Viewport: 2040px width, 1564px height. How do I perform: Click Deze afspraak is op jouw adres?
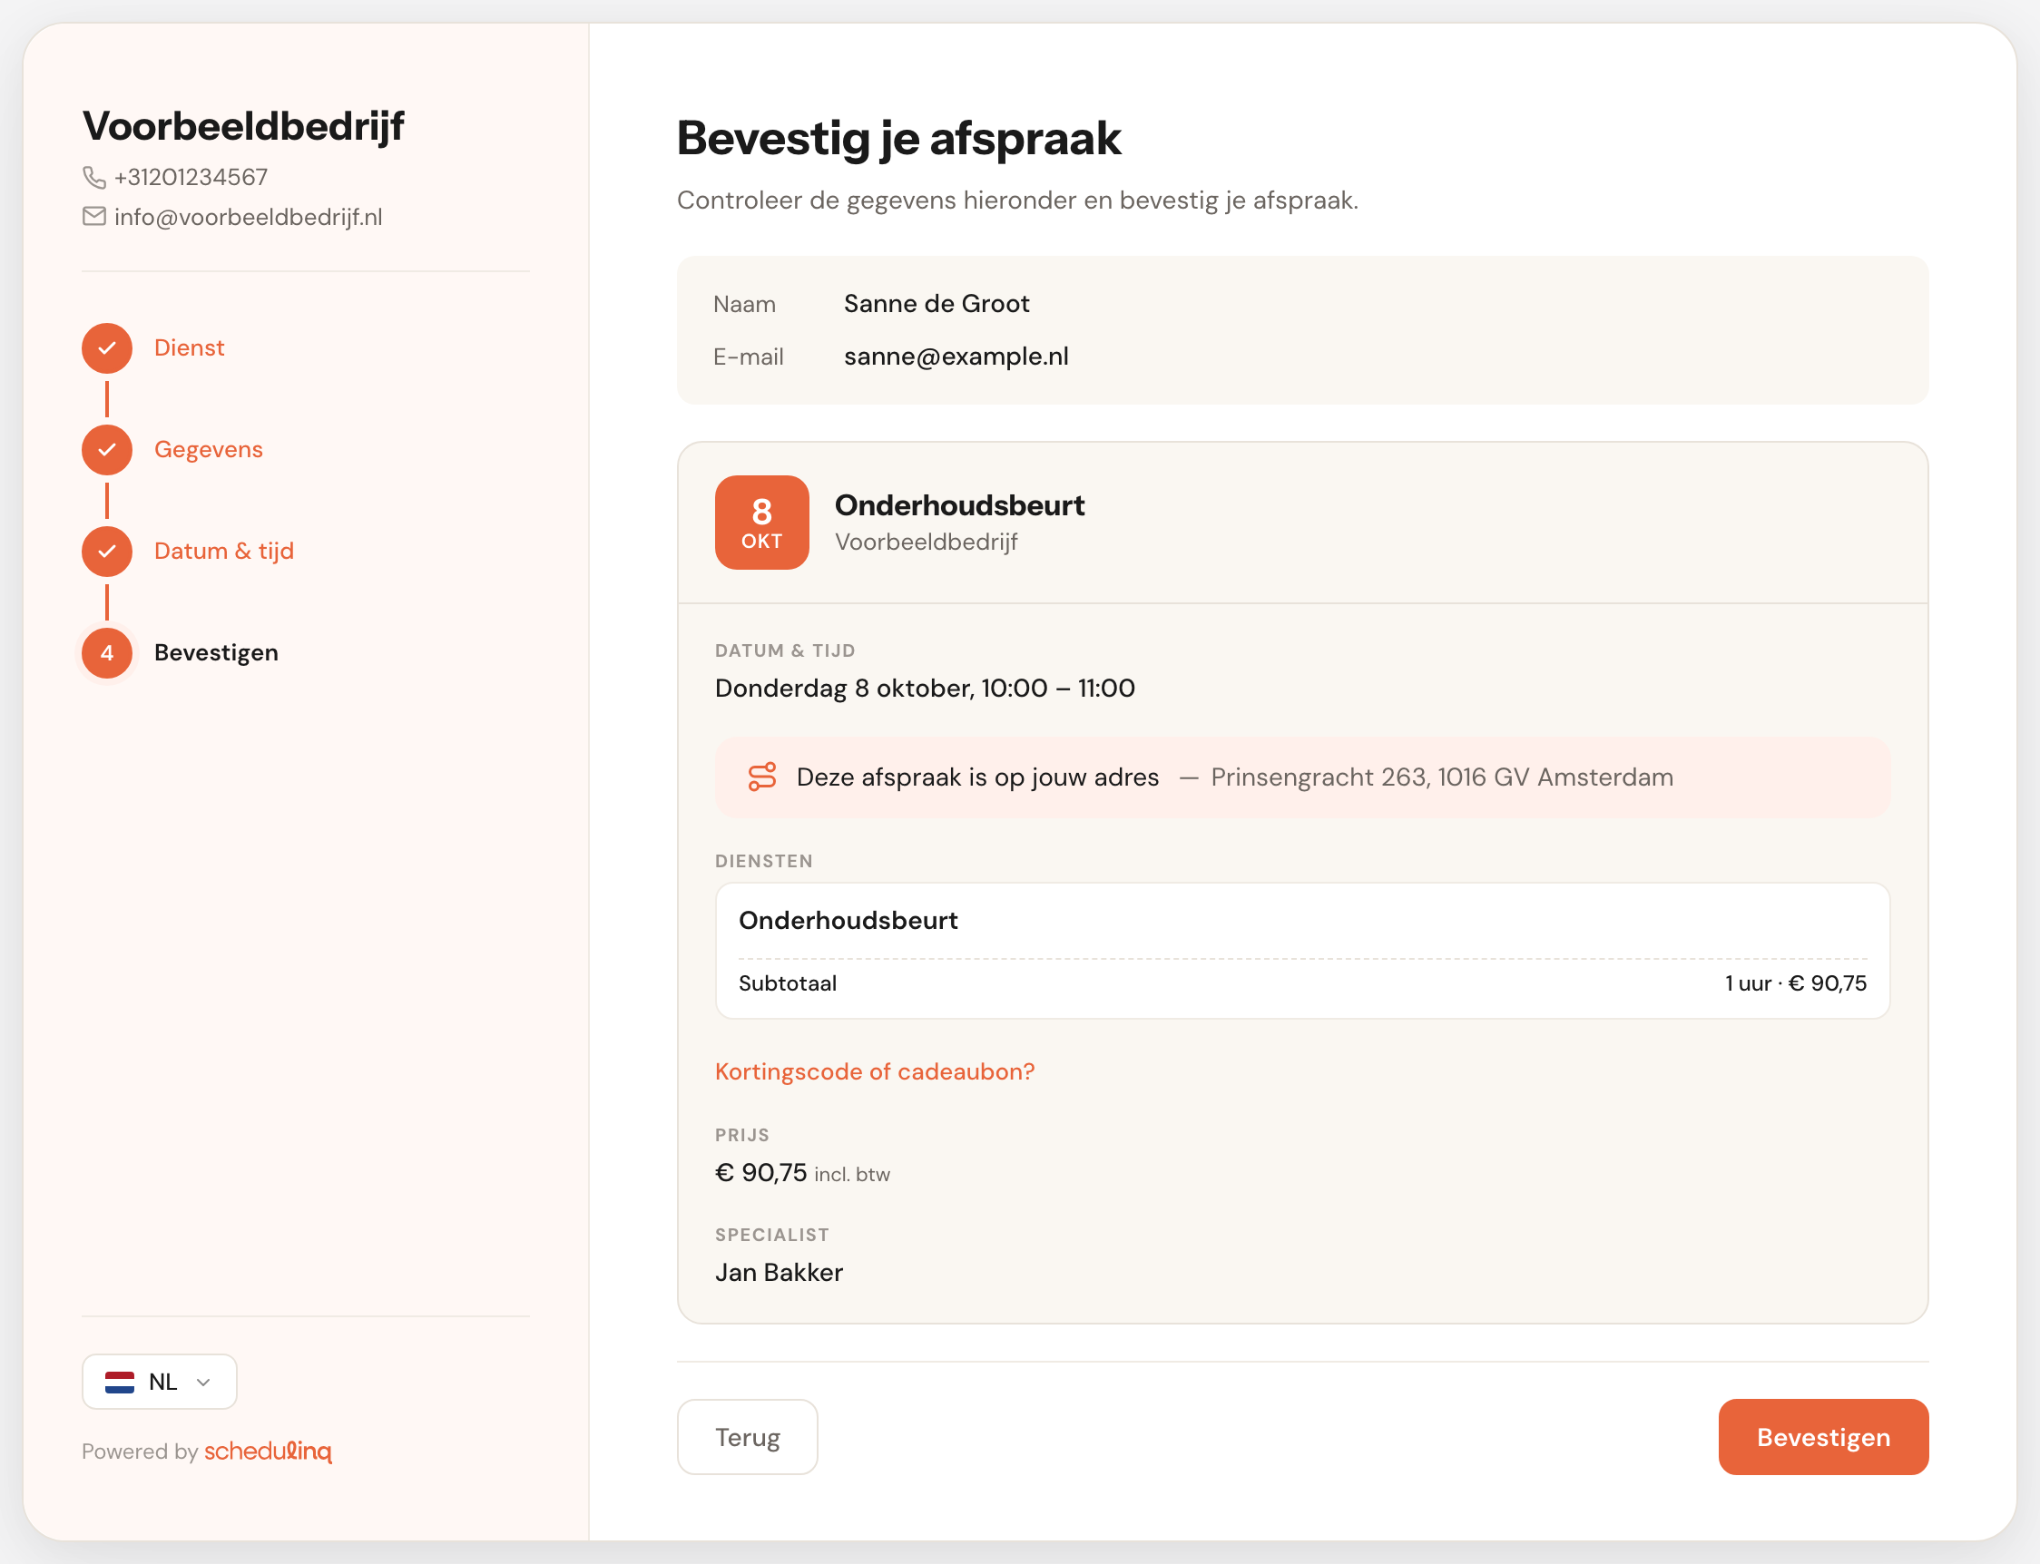point(977,777)
